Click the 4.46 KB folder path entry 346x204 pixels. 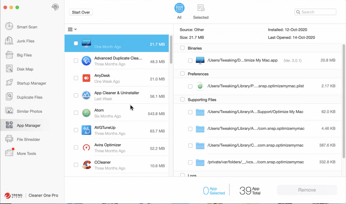pos(256,128)
